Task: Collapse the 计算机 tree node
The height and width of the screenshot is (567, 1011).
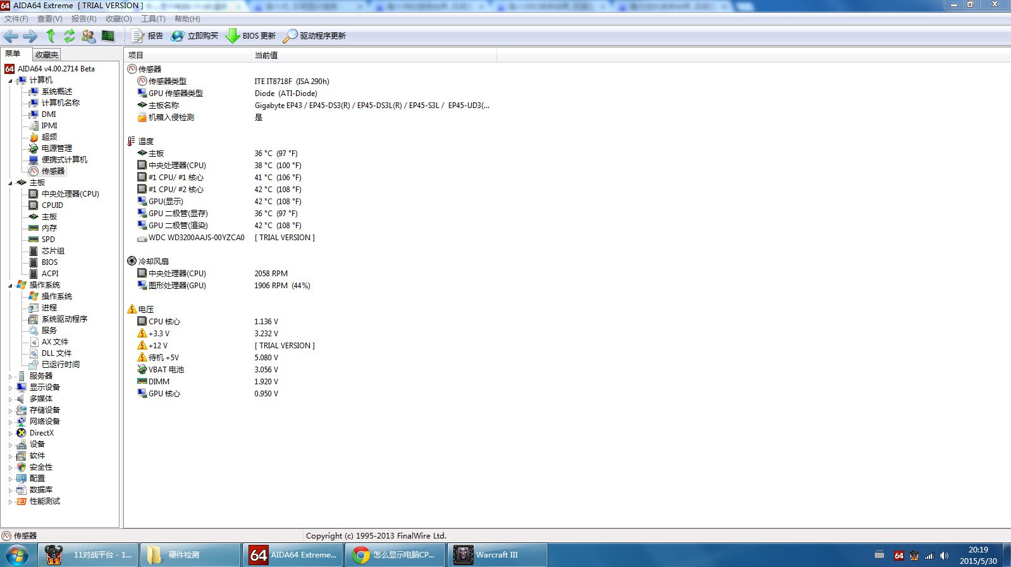Action: [x=10, y=81]
